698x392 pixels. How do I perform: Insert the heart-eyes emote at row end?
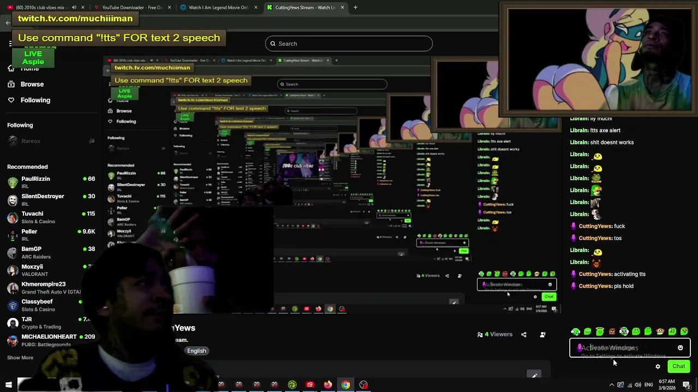[x=684, y=331]
